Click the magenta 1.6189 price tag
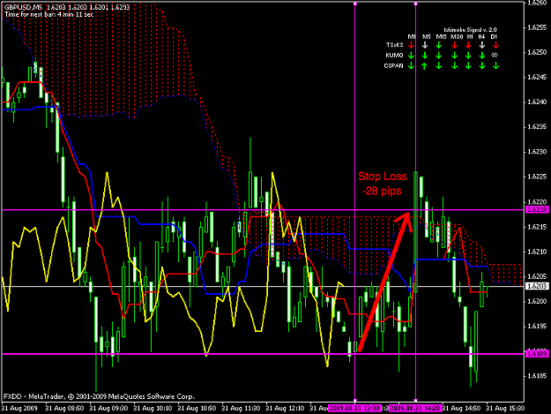Viewport: 551px width, 414px height. (x=537, y=353)
